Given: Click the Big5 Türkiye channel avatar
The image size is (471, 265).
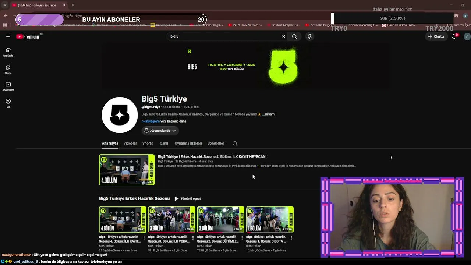Looking at the screenshot, I should (120, 115).
